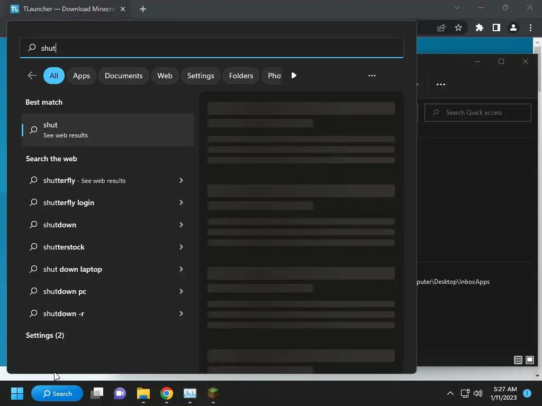This screenshot has height=406, width=542.
Task: Switch File Explorer to large icons view
Action: pos(529,360)
